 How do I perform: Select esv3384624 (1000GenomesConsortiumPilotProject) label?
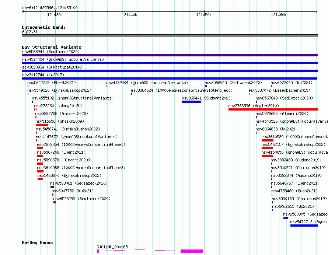click(182, 90)
